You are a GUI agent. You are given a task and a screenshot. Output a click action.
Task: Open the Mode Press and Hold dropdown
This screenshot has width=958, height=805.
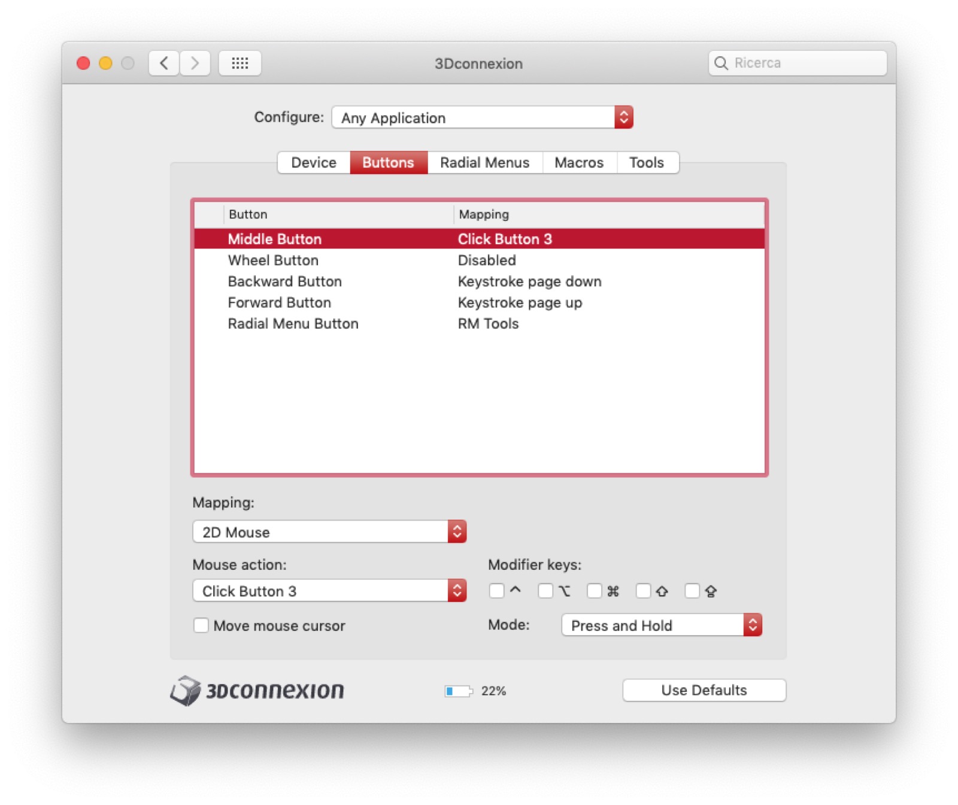(x=662, y=625)
